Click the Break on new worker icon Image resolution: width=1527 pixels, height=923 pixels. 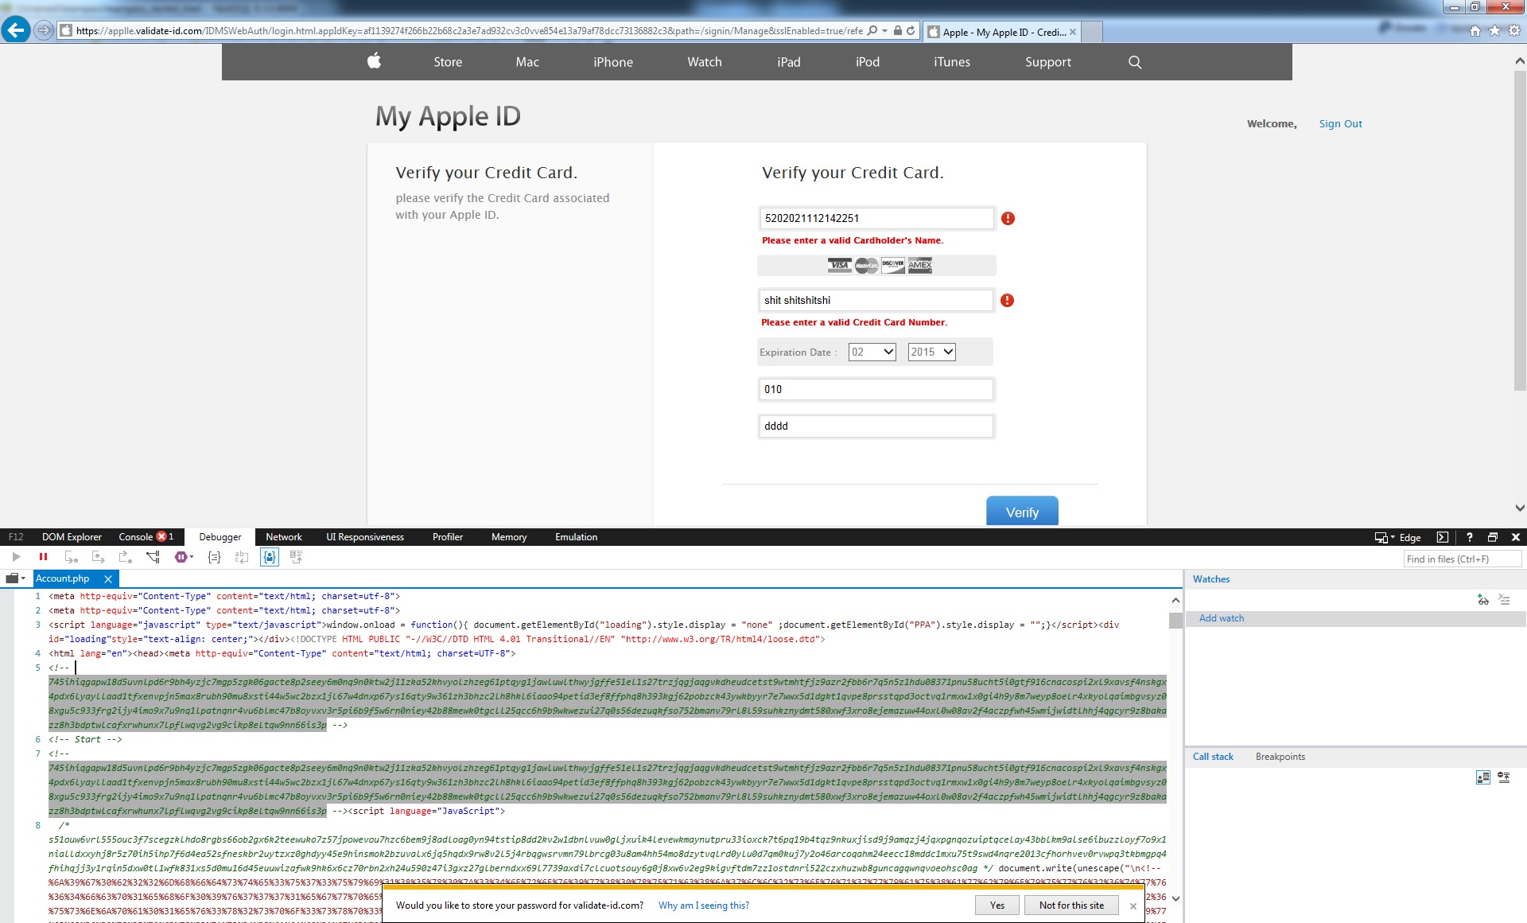pyautogui.click(x=153, y=557)
